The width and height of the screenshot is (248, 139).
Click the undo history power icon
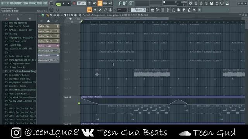[x=191, y=3]
